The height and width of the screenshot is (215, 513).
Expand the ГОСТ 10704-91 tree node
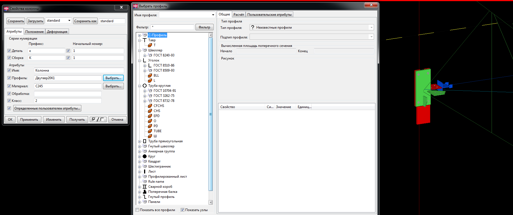[145, 91]
